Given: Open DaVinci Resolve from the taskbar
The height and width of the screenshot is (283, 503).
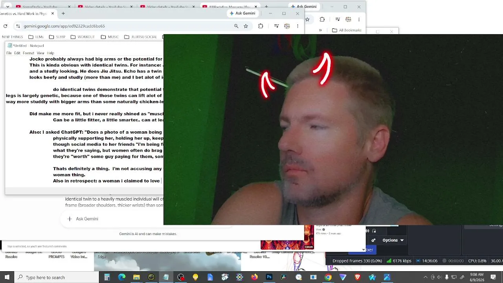Looking at the screenshot, I should 284,277.
